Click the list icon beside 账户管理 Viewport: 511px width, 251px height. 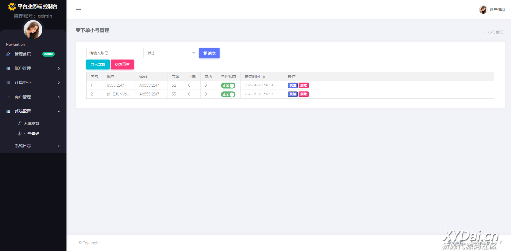click(8, 68)
